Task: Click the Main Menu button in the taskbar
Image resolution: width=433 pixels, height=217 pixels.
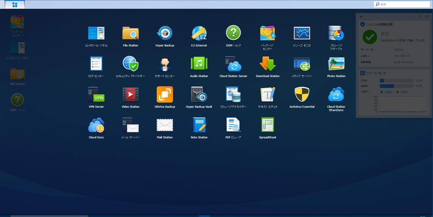Action: [14, 5]
